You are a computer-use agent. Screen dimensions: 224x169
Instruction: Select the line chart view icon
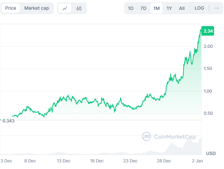[x=65, y=8]
